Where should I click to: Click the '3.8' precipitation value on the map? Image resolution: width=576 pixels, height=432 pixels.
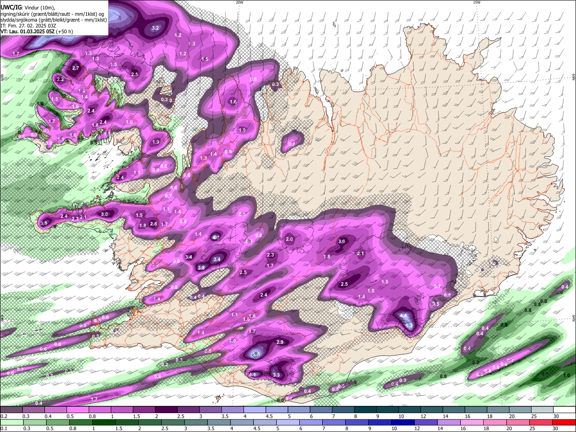click(201, 268)
